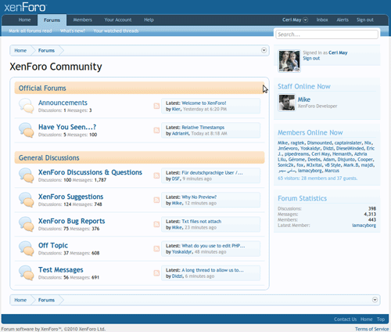
Task: Click the Test Messages bubble icon
Action: [x=27, y=272]
